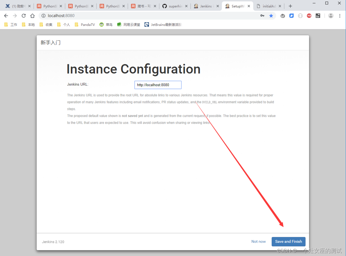The image size is (346, 256).
Task: Click the Jenkins URL: label
Action: tap(78, 84)
